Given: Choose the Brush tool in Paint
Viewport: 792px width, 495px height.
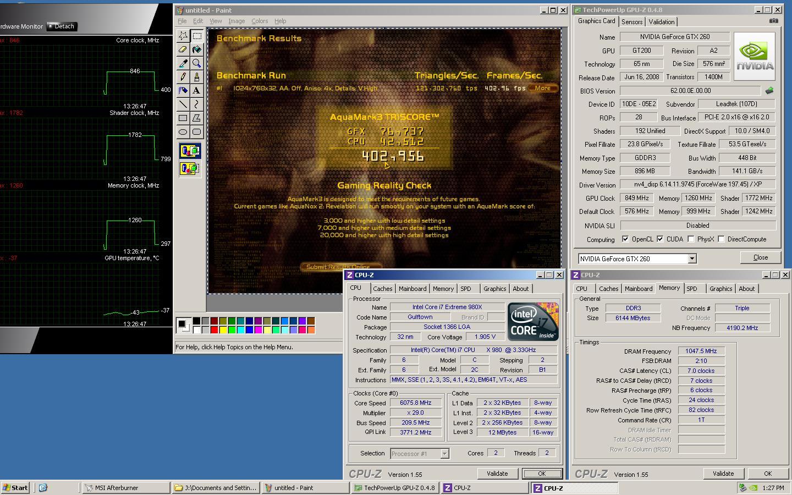Looking at the screenshot, I should click(197, 77).
